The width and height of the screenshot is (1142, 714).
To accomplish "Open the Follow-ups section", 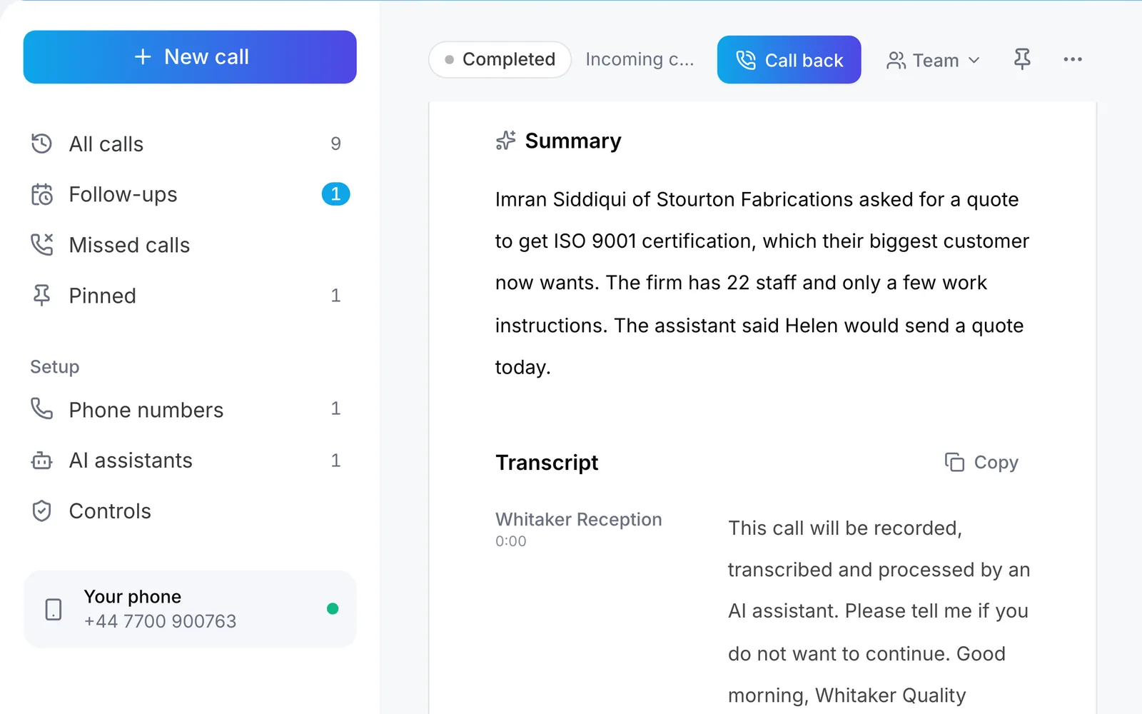I will [190, 194].
